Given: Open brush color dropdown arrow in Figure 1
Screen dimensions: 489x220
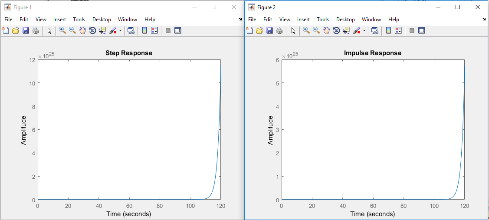Looking at the screenshot, I should (120, 30).
